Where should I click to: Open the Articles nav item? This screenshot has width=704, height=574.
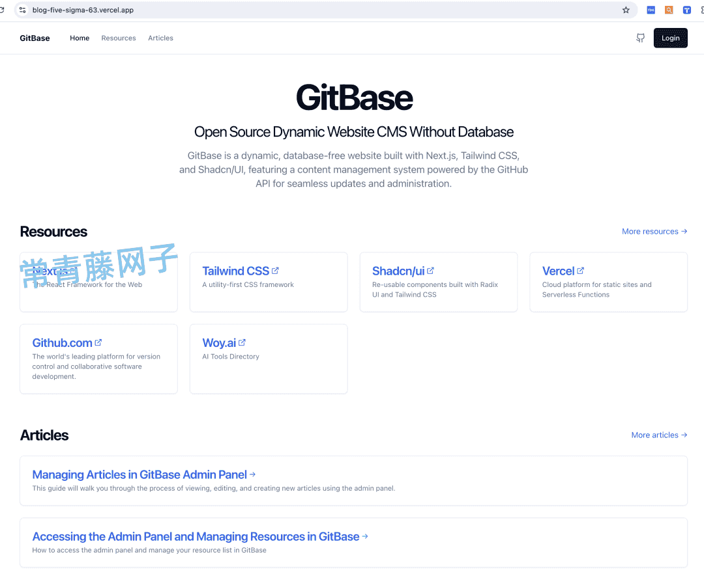tap(161, 38)
